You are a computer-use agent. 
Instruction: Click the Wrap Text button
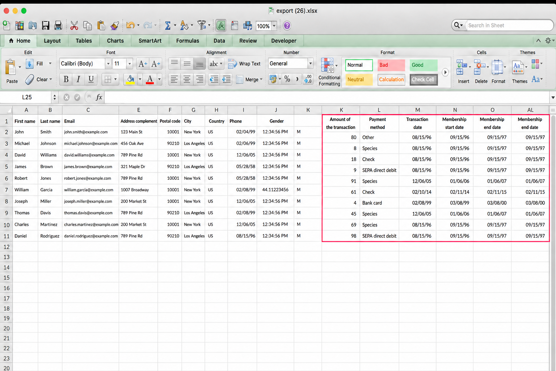coord(244,64)
